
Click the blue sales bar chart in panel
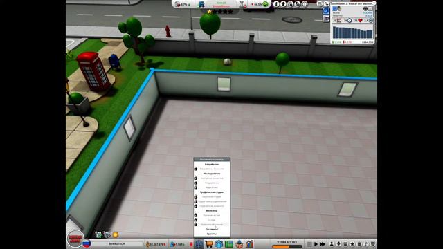tap(352, 33)
